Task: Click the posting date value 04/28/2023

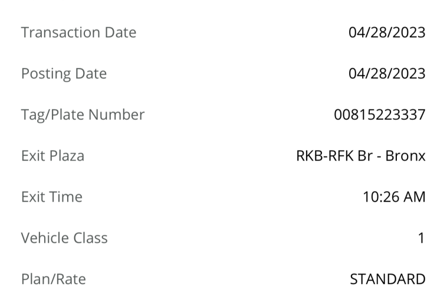Action: click(387, 73)
